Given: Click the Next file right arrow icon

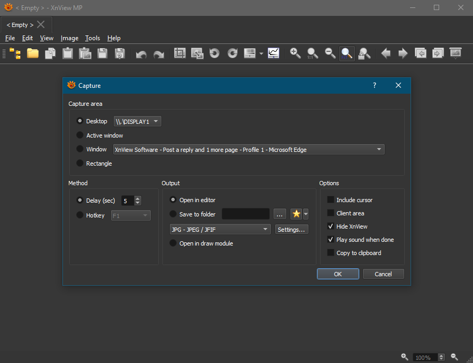Looking at the screenshot, I should point(403,53).
